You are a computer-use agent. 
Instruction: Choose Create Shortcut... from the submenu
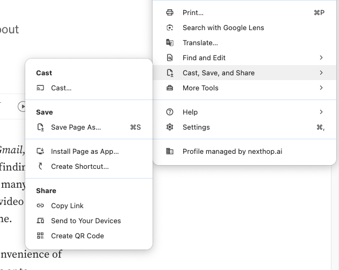80,167
